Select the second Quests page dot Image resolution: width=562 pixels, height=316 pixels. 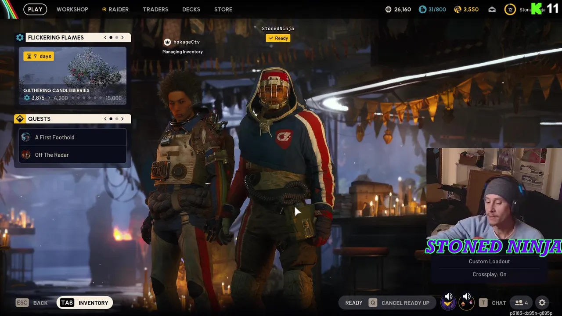click(x=117, y=119)
